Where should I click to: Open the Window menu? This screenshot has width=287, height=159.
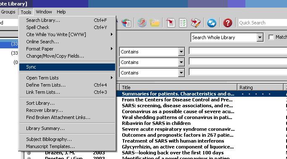click(x=44, y=12)
